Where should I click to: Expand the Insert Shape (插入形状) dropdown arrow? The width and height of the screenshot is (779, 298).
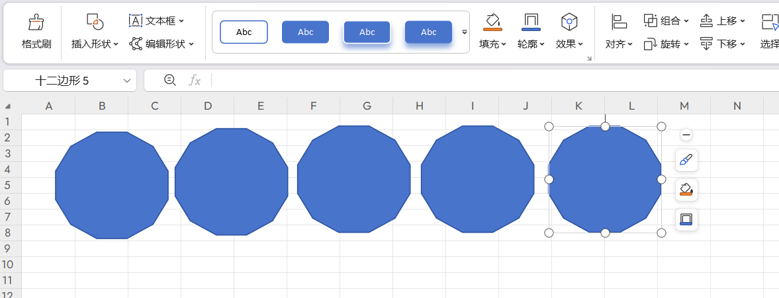tap(116, 44)
